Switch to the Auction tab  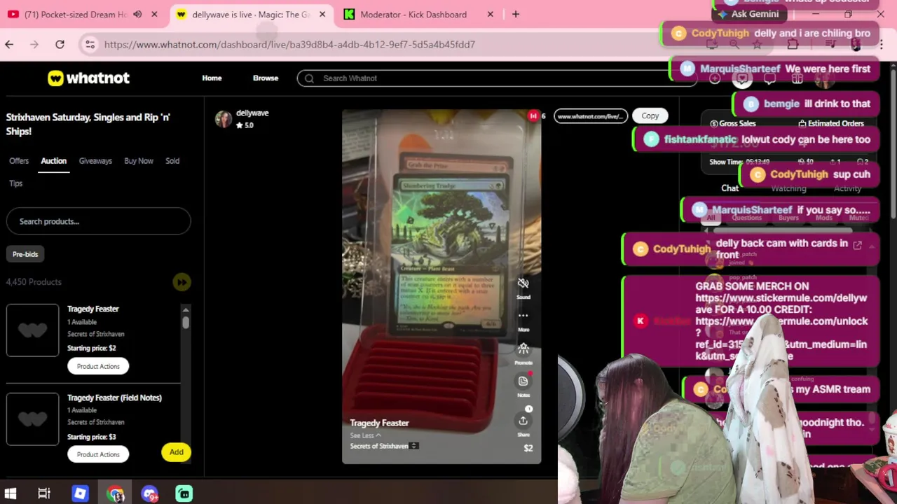click(53, 161)
